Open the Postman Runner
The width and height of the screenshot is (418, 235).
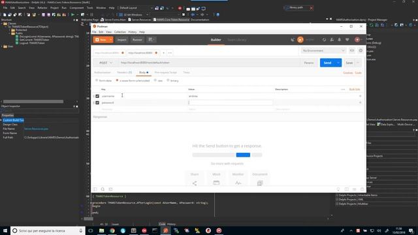pyautogui.click(x=137, y=40)
